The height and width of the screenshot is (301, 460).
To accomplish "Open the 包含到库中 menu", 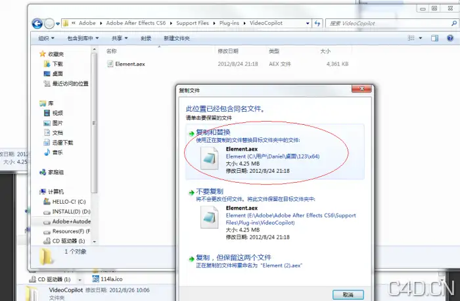I will (83, 38).
